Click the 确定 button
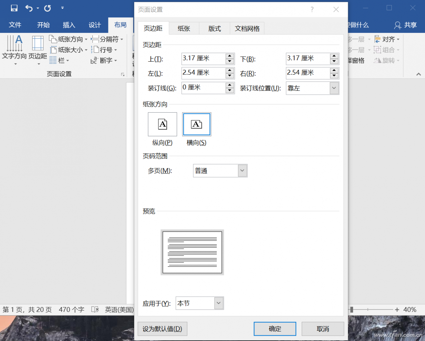 coord(275,329)
